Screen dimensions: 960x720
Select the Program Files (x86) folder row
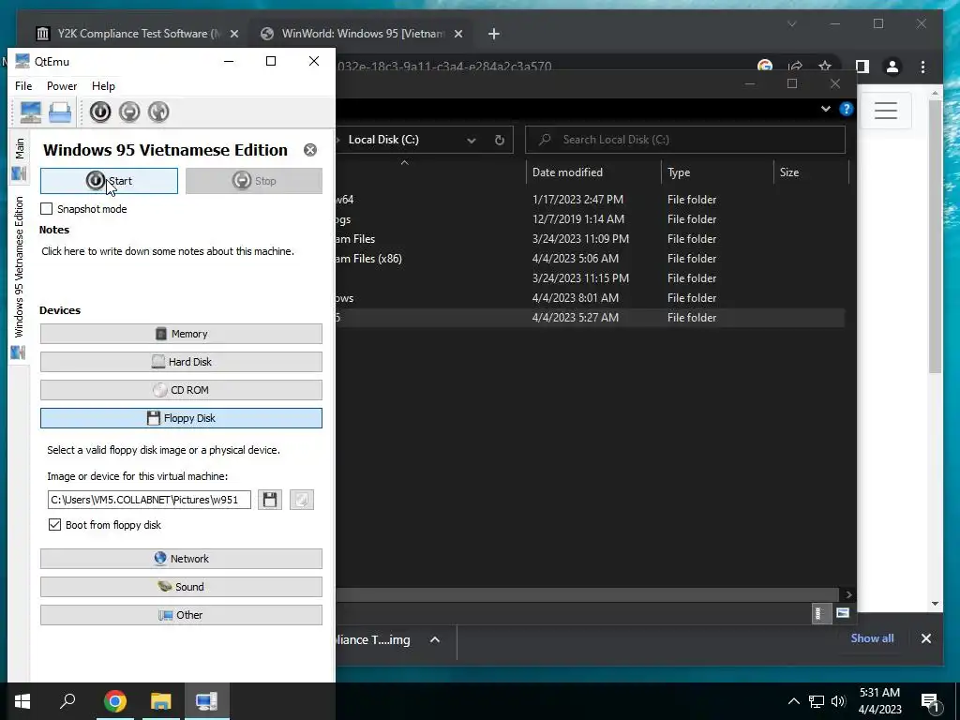point(591,259)
